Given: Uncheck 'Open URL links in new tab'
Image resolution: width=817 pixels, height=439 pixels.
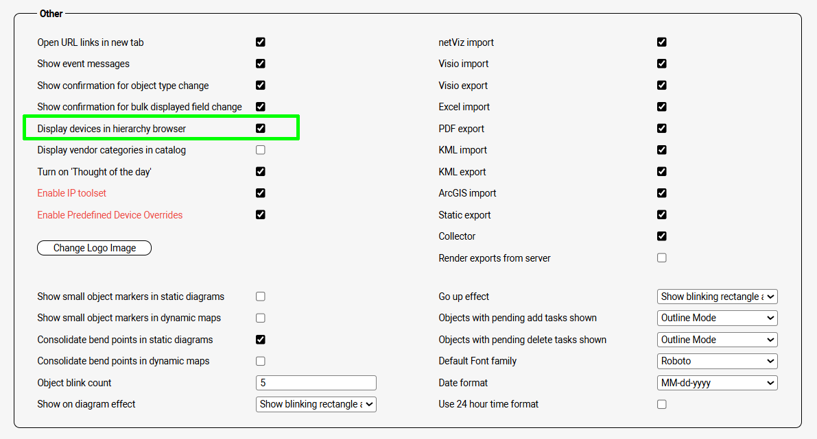Looking at the screenshot, I should [x=261, y=42].
